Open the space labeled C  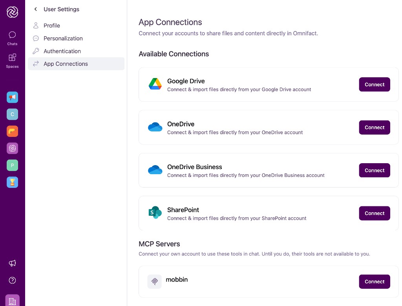point(12,114)
